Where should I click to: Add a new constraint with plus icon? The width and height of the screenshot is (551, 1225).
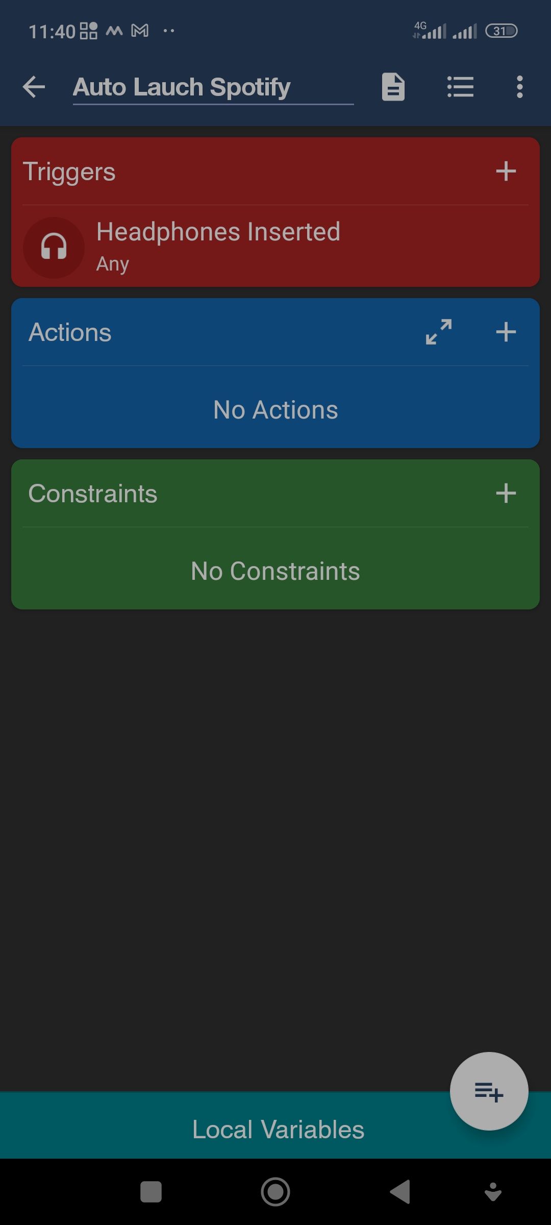click(x=506, y=494)
